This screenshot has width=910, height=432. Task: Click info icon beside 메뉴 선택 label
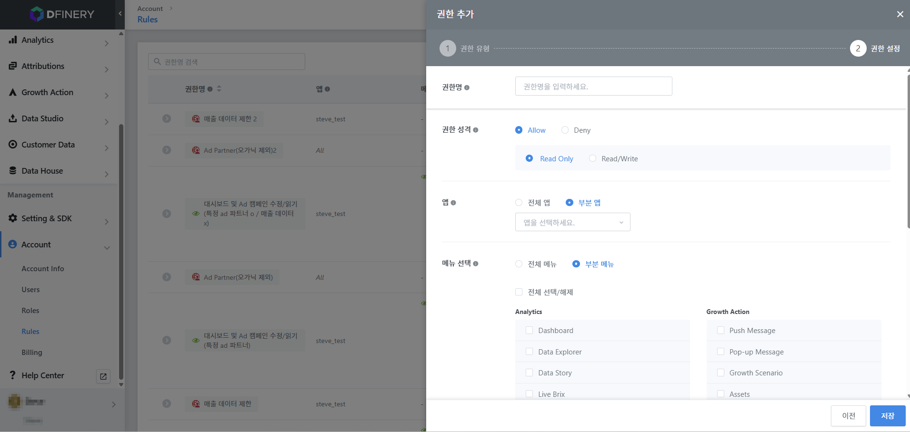476,264
